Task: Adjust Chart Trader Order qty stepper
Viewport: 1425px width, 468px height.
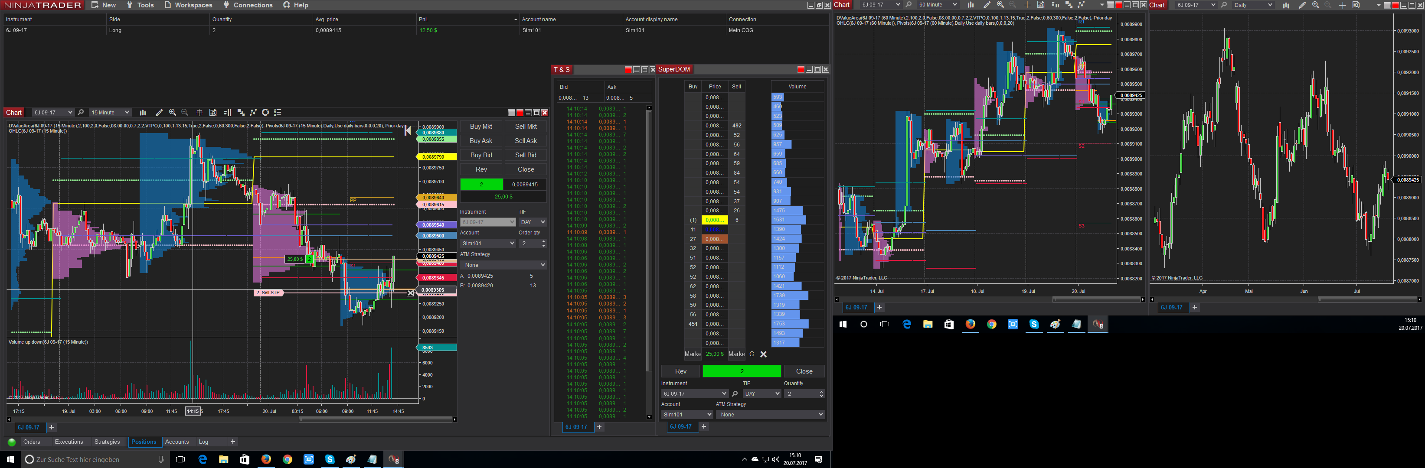Action: [543, 244]
